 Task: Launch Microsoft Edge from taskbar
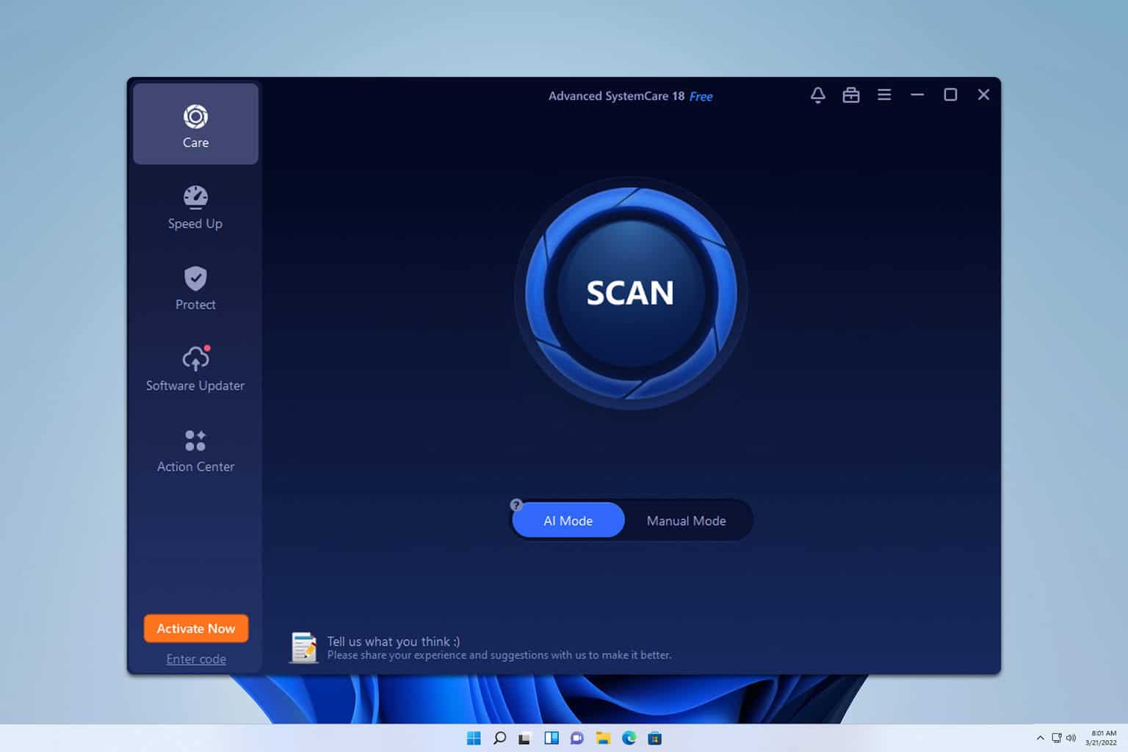629,738
